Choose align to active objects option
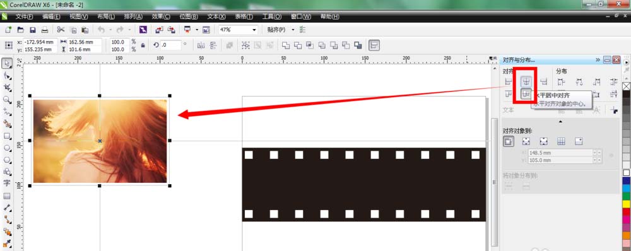The image size is (631, 251). (x=509, y=141)
